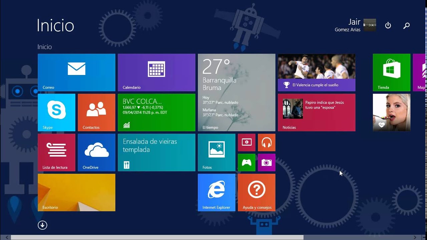Open the purple Cámara tile
The width and height of the screenshot is (427, 240).
pos(267,162)
